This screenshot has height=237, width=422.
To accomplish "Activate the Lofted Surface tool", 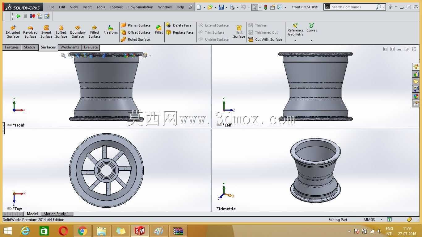I will point(61,32).
